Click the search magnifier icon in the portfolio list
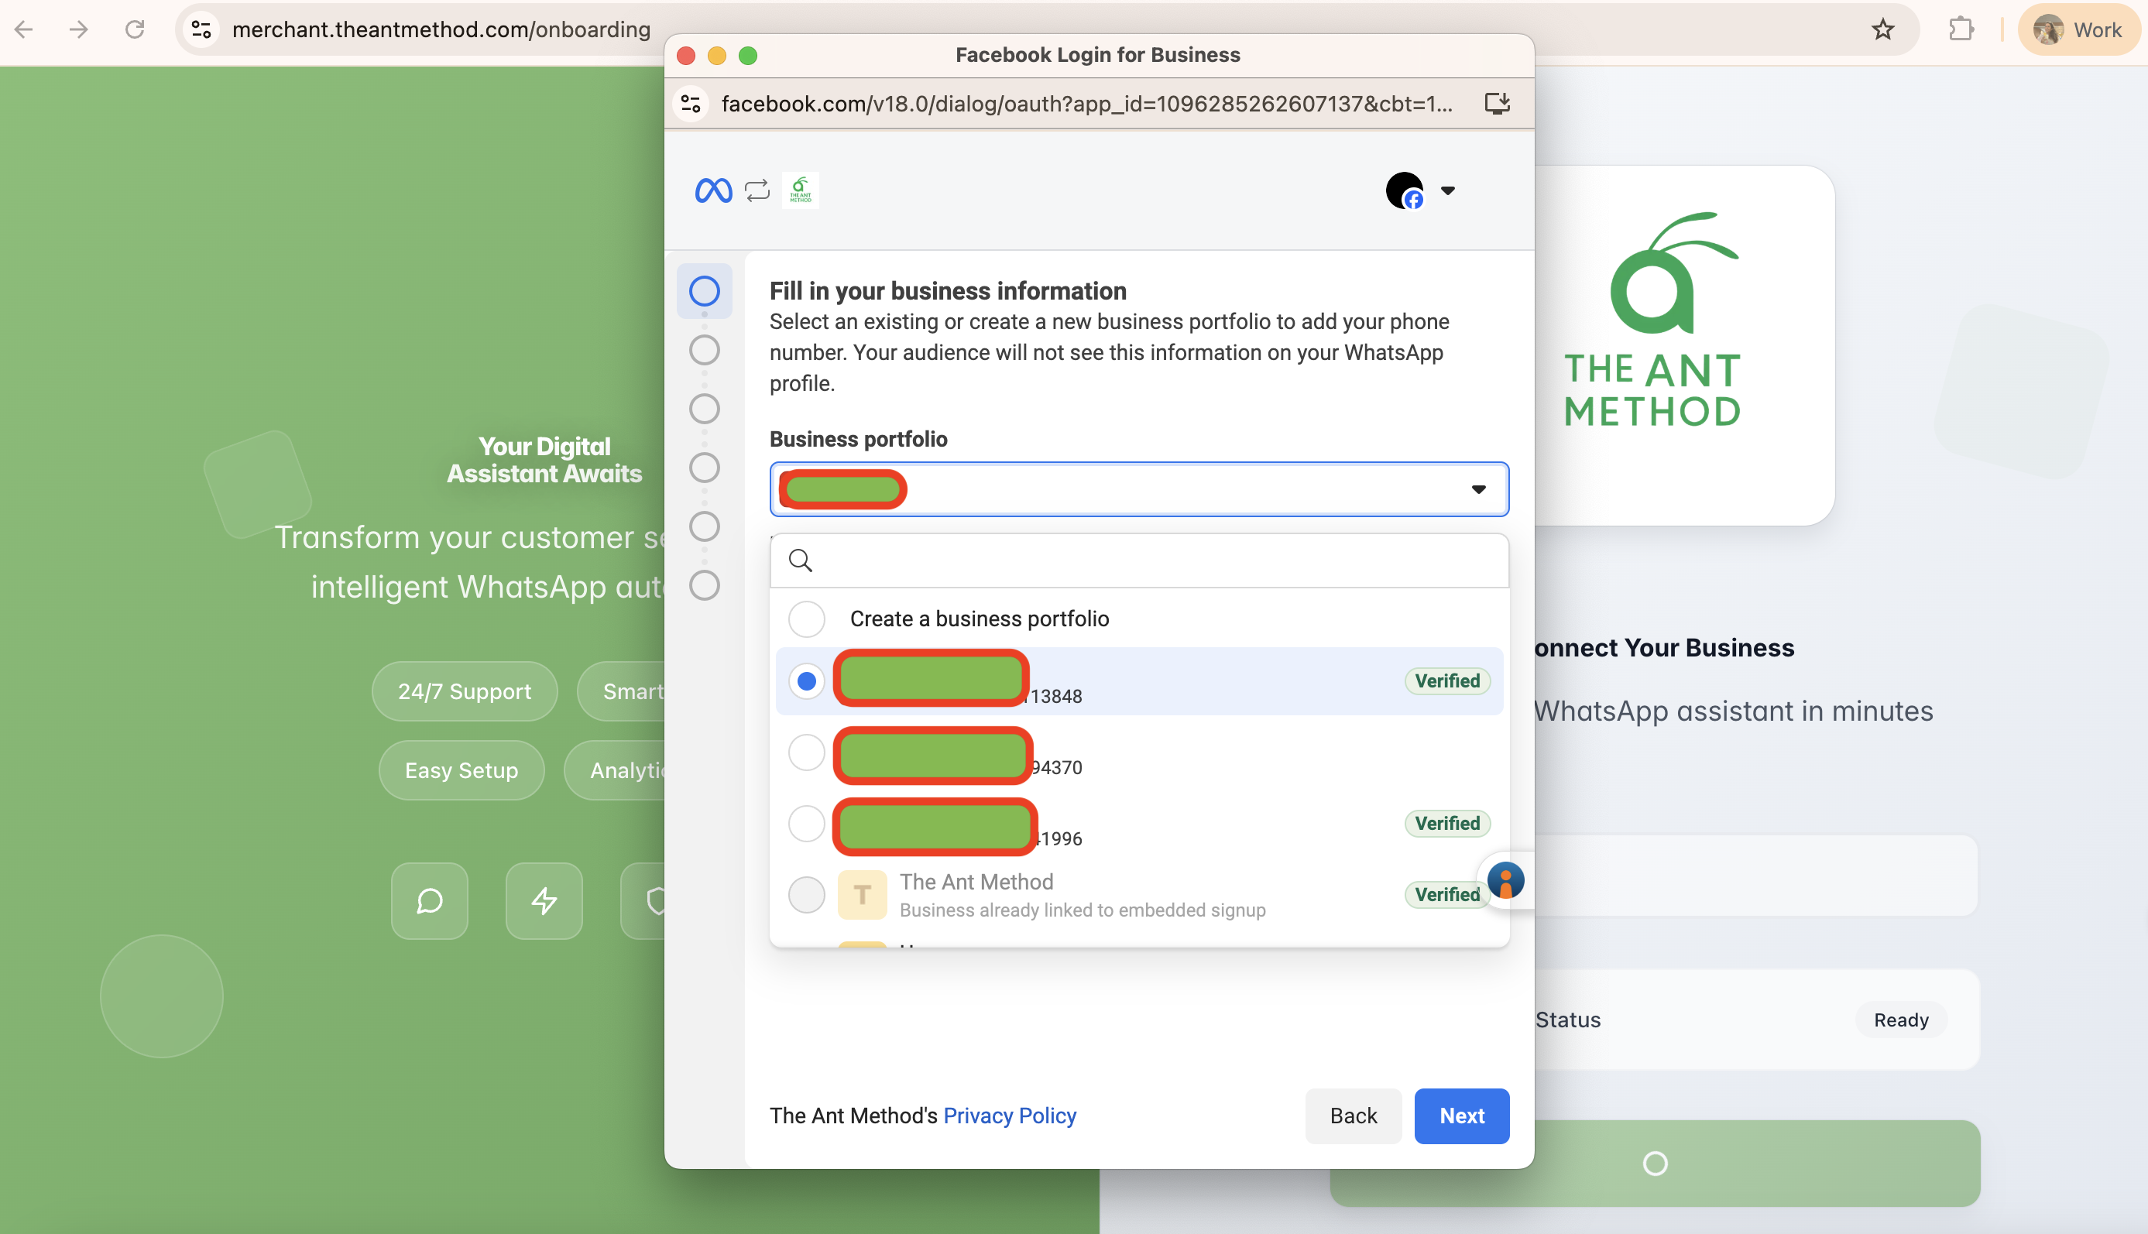Image resolution: width=2148 pixels, height=1234 pixels. [x=800, y=560]
